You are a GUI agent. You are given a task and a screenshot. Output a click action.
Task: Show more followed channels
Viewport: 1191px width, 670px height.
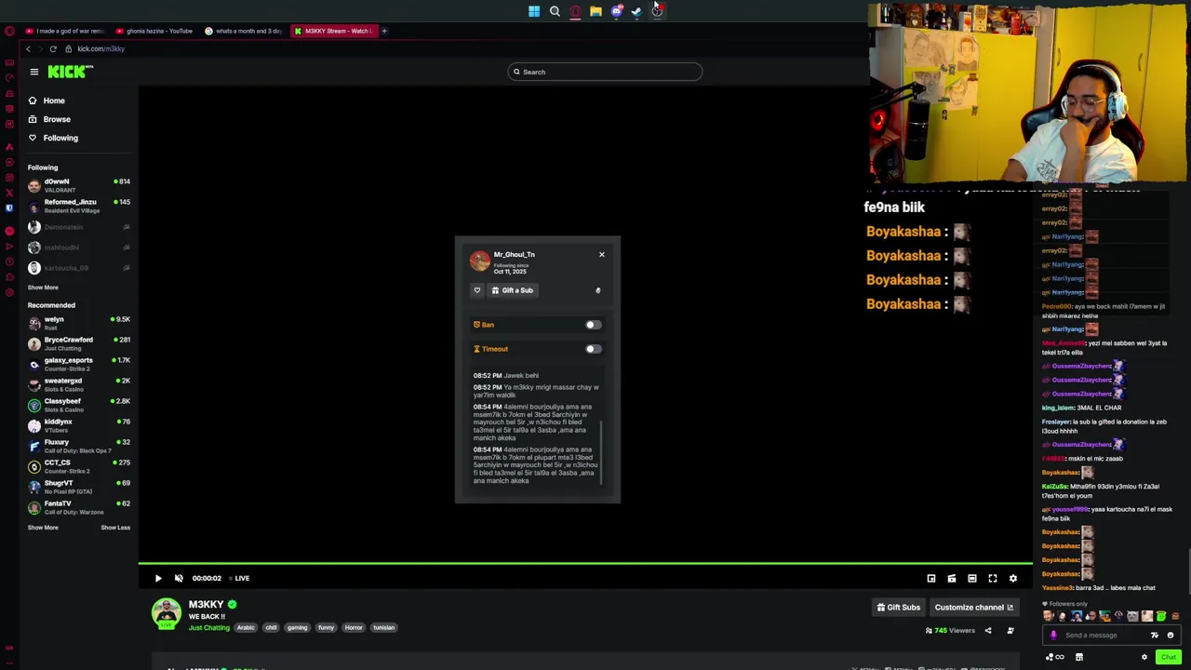[x=43, y=288]
